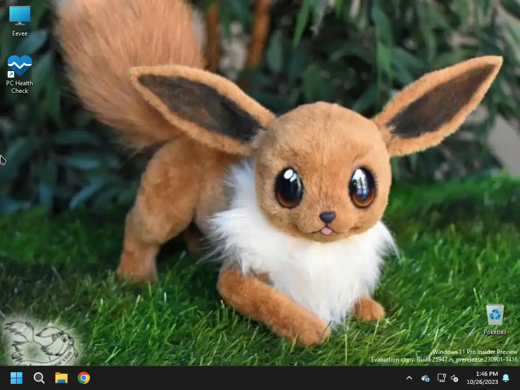Open the network display tray icon
Viewport: 520px width, 390px height.
pyautogui.click(x=441, y=378)
